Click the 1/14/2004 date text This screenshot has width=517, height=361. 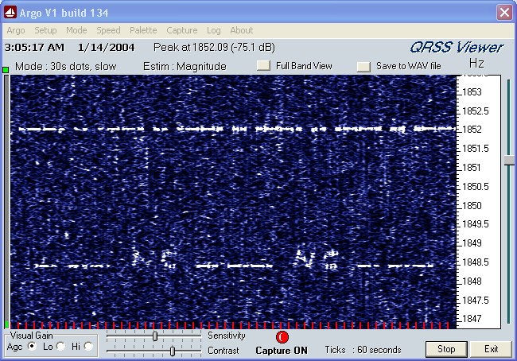click(x=106, y=48)
